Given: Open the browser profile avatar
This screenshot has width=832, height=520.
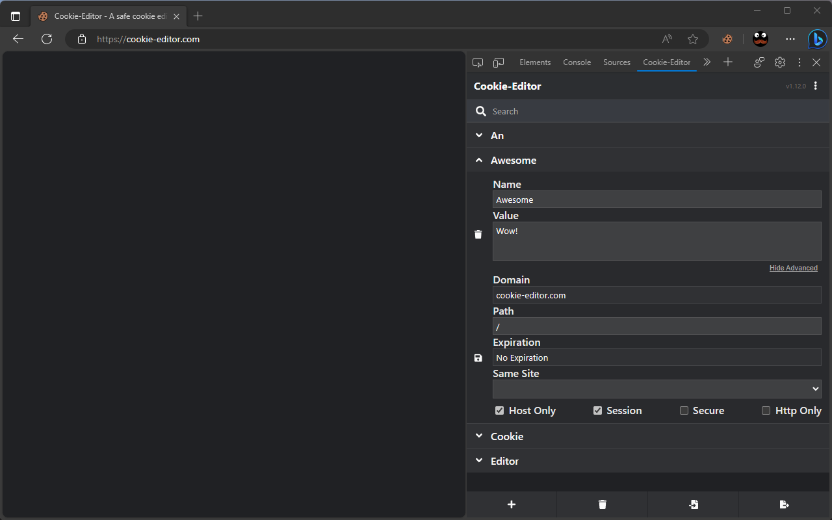Looking at the screenshot, I should [x=760, y=39].
